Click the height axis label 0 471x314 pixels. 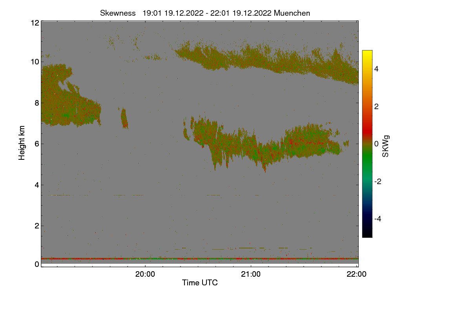(37, 265)
